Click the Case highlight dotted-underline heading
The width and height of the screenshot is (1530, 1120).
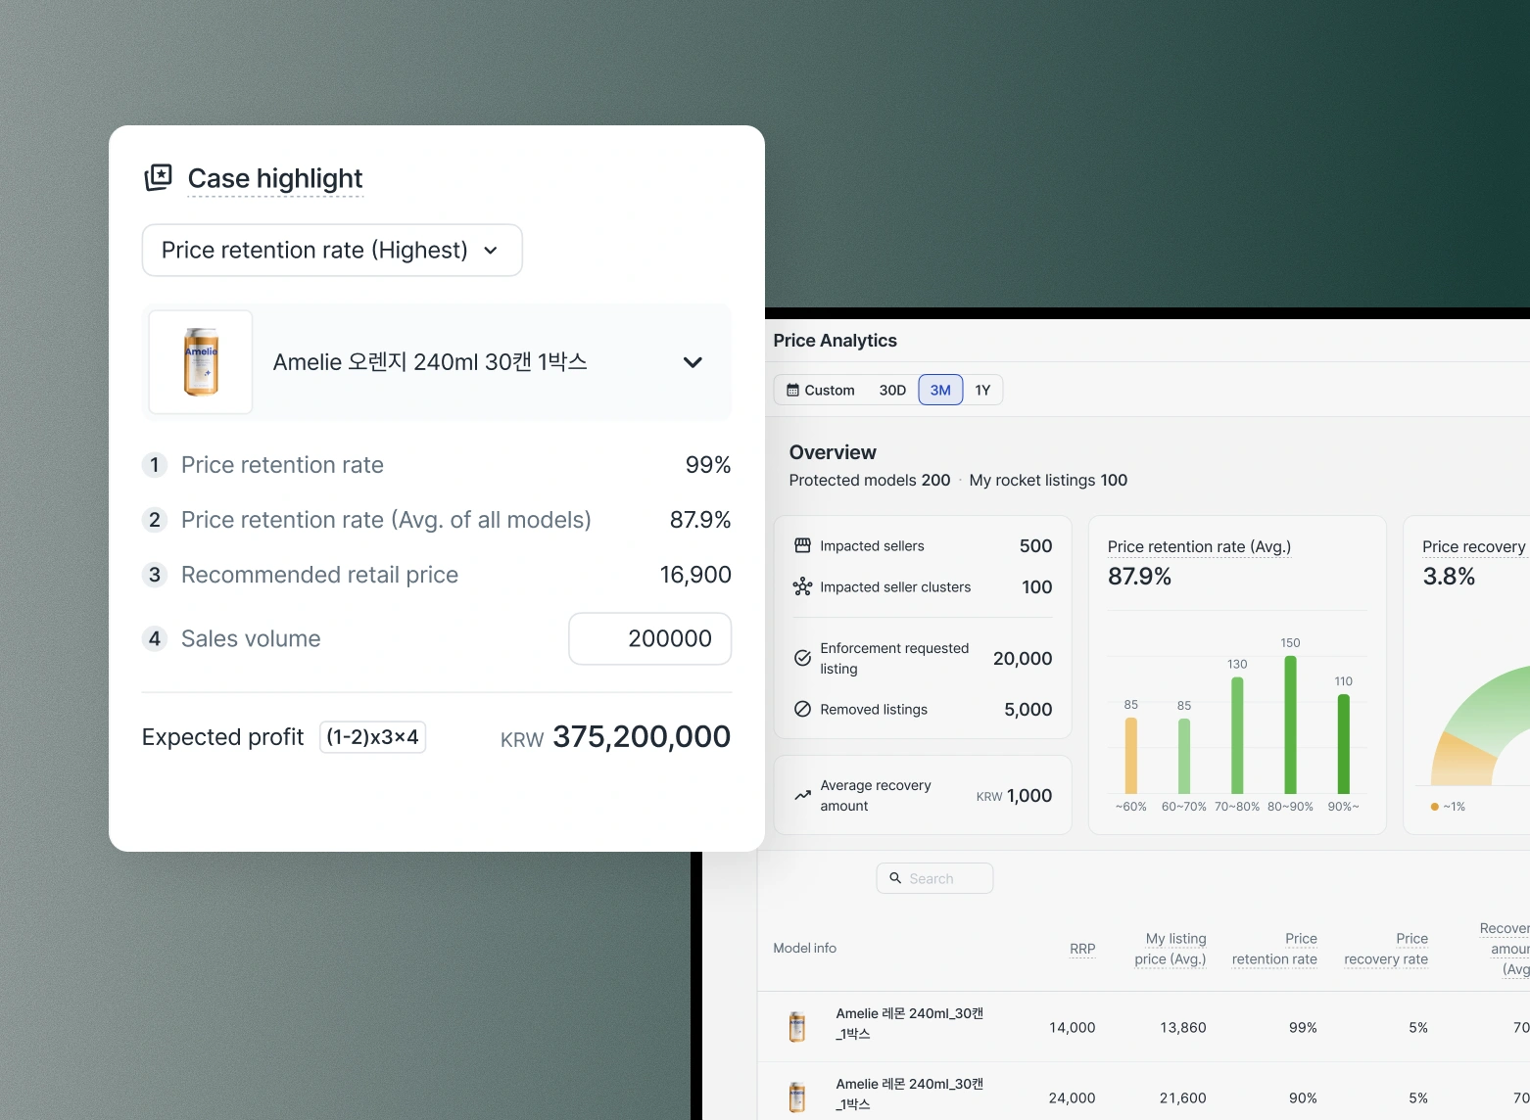coord(275,178)
